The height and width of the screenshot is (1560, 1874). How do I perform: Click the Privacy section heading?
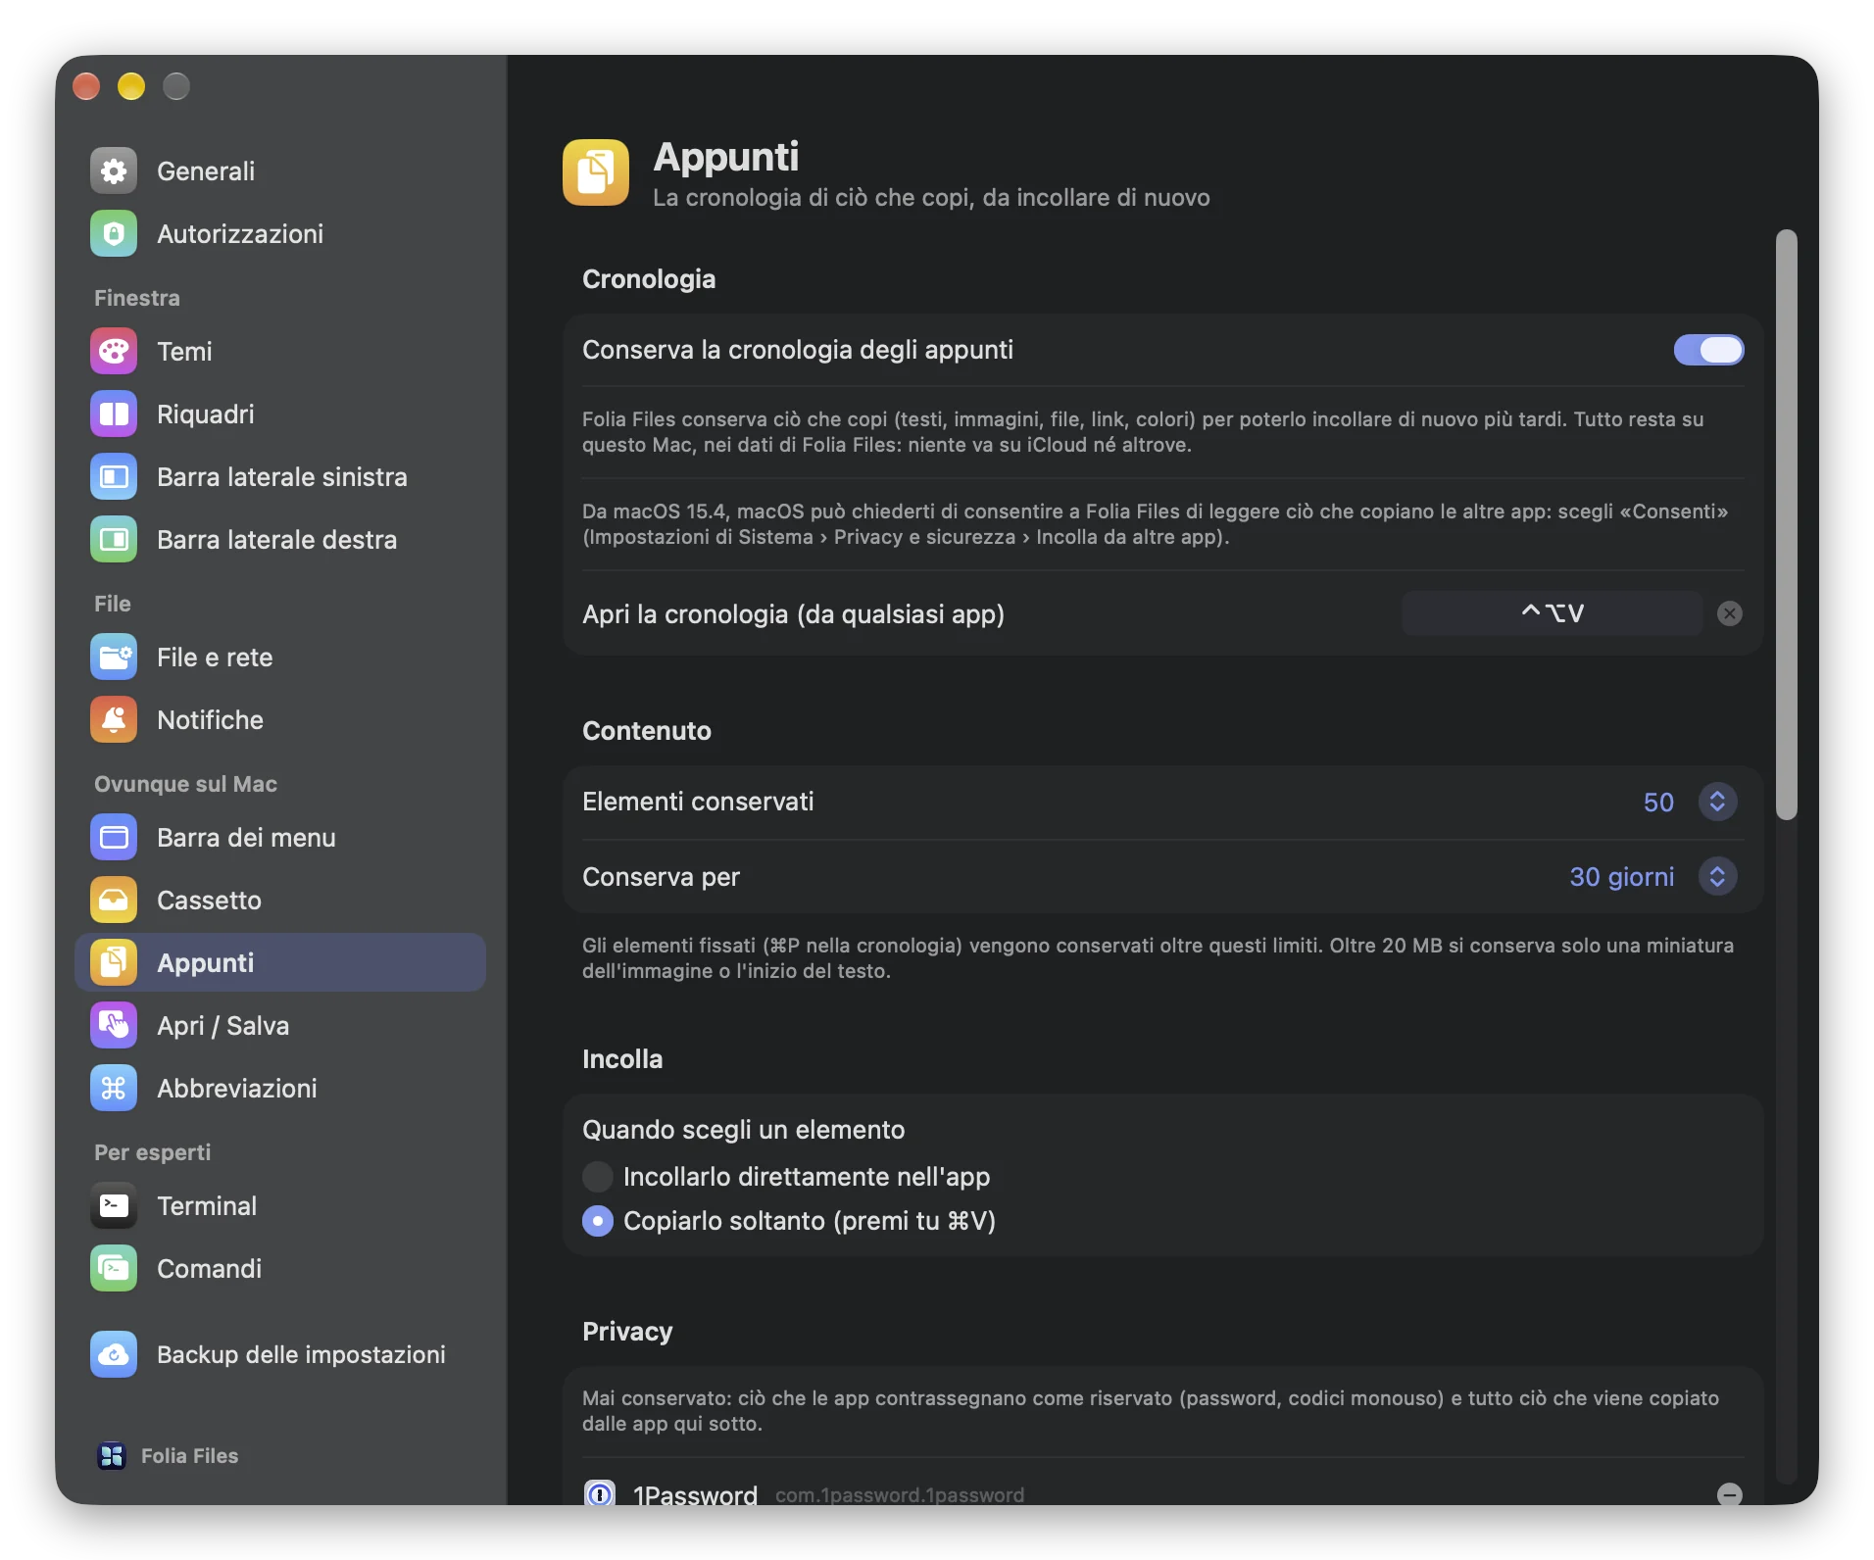point(627,1332)
